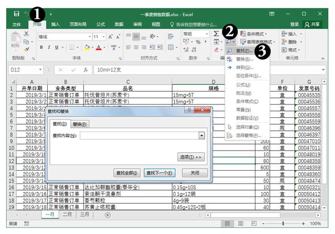The height and width of the screenshot is (234, 335).
Task: Apply the red font color A
Action: (x=98, y=47)
